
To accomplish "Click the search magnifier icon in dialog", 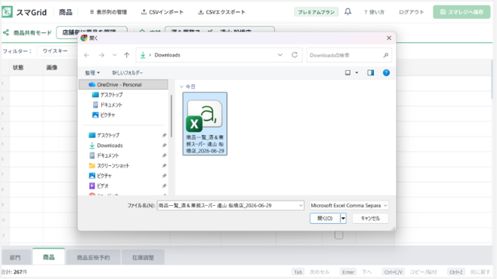I will tap(385, 55).
